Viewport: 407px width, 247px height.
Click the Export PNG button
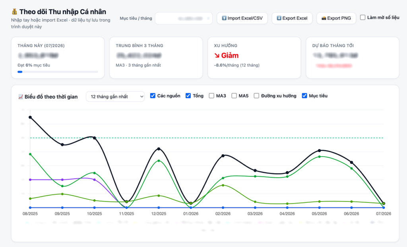336,18
